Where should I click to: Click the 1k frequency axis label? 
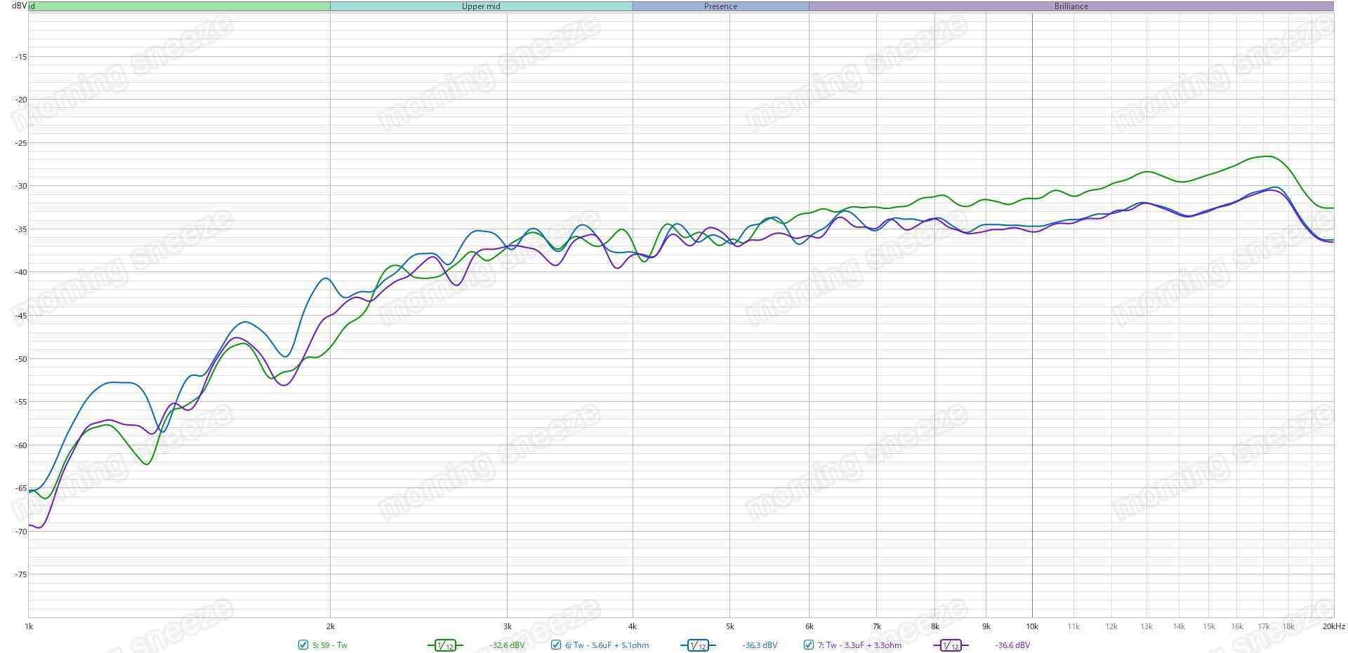(x=29, y=626)
